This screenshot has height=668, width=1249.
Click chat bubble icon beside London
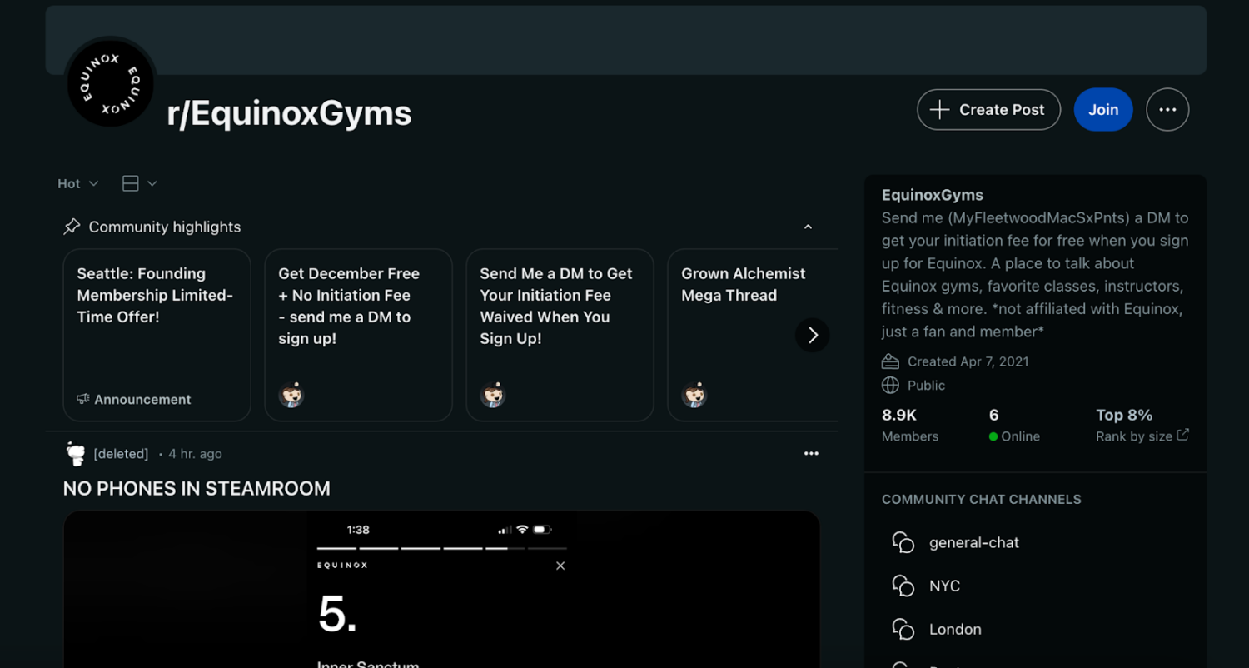903,629
